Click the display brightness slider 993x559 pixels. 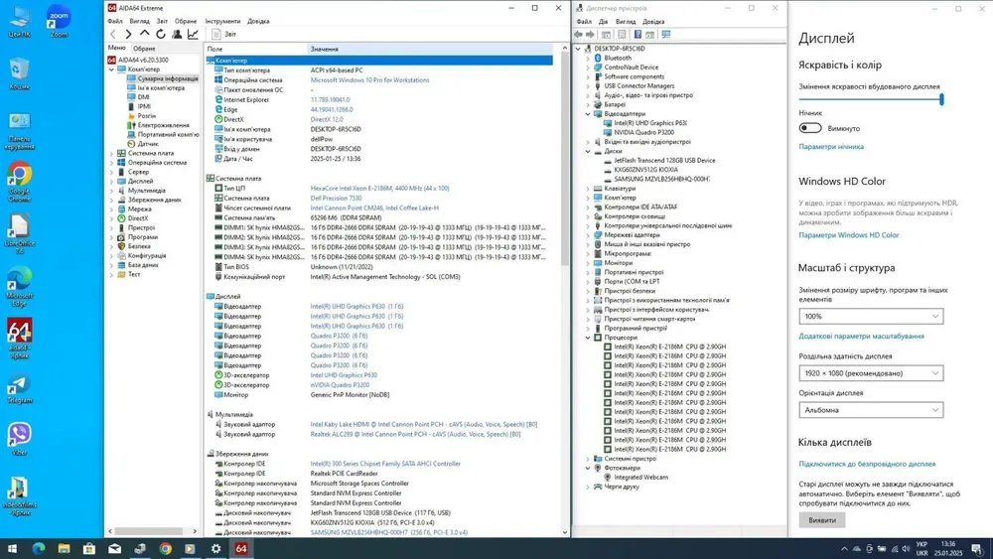point(870,99)
